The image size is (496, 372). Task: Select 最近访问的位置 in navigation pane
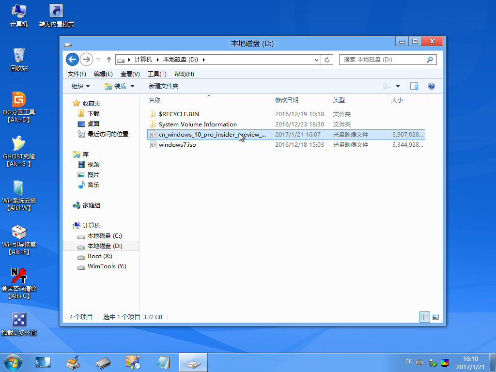(103, 134)
